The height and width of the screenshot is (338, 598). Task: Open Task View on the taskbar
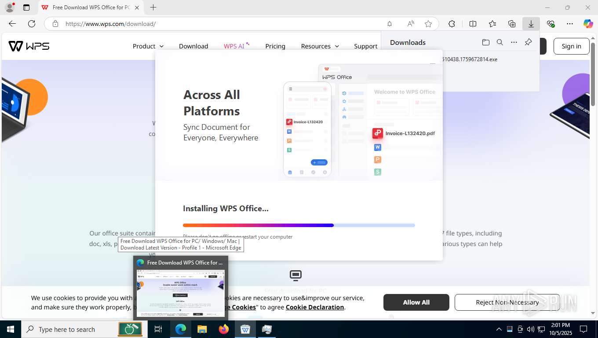pyautogui.click(x=158, y=329)
